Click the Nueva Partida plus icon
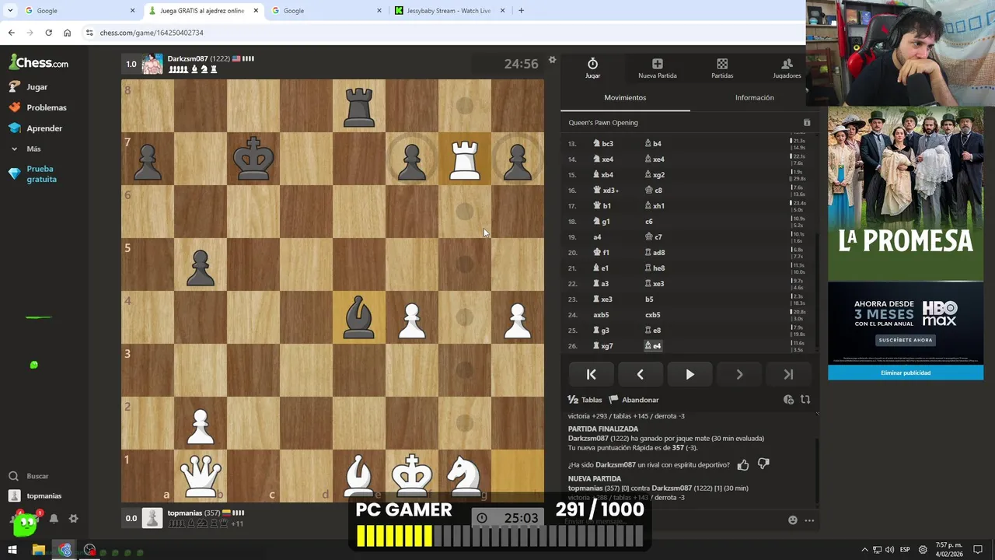The height and width of the screenshot is (560, 995). tap(657, 64)
